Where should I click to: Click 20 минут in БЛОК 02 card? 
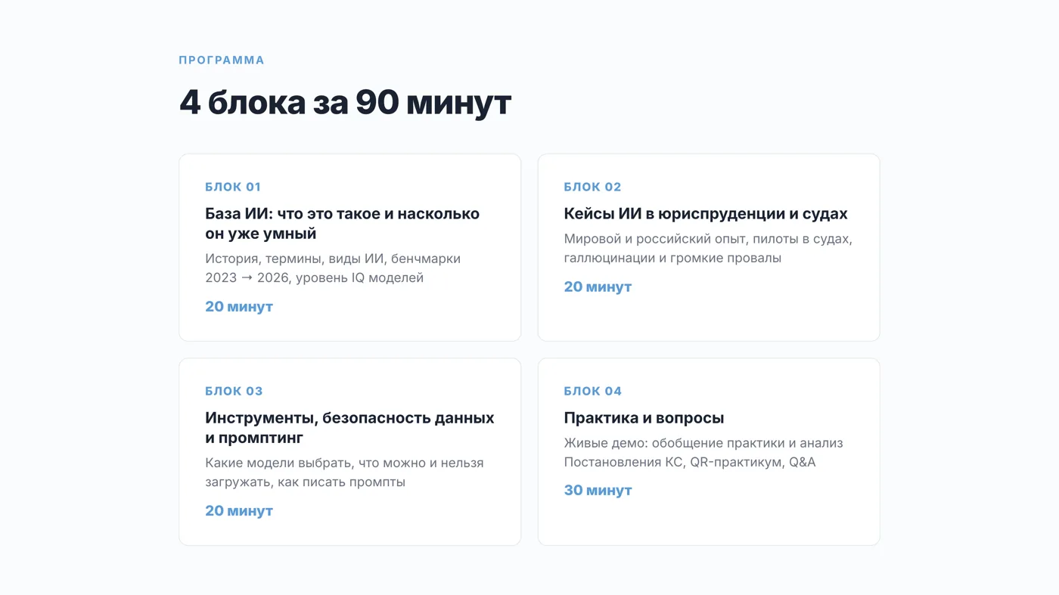tap(598, 287)
